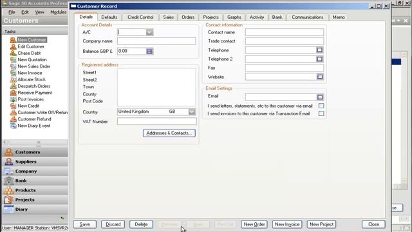
Task: Click the Delete button
Action: tap(141, 224)
